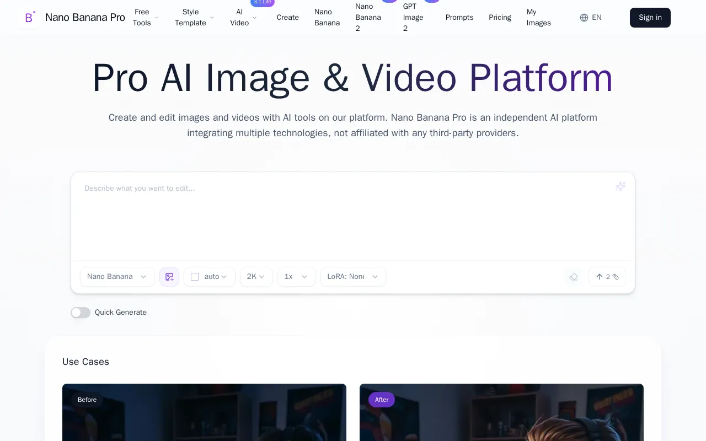This screenshot has height=441, width=706.
Task: Click the EN language selector
Action: pos(591,18)
